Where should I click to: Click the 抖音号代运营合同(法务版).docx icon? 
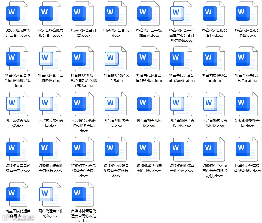[x=148, y=59]
